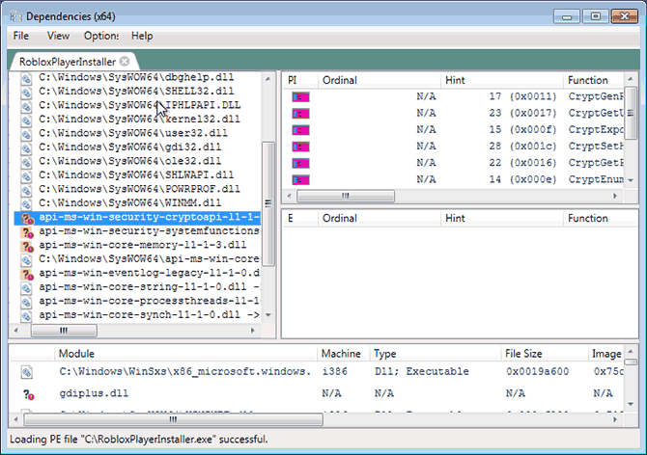
Task: Open the View menu
Action: (x=58, y=36)
